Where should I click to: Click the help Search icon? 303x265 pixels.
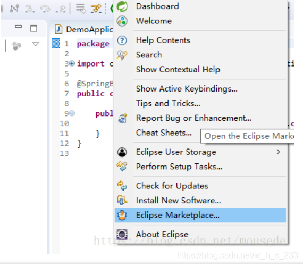click(x=122, y=55)
